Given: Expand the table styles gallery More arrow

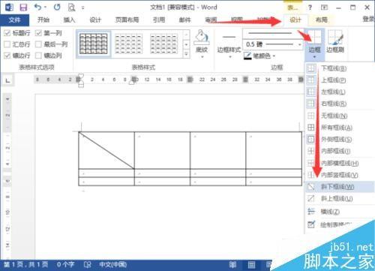Looking at the screenshot, I should [186, 54].
